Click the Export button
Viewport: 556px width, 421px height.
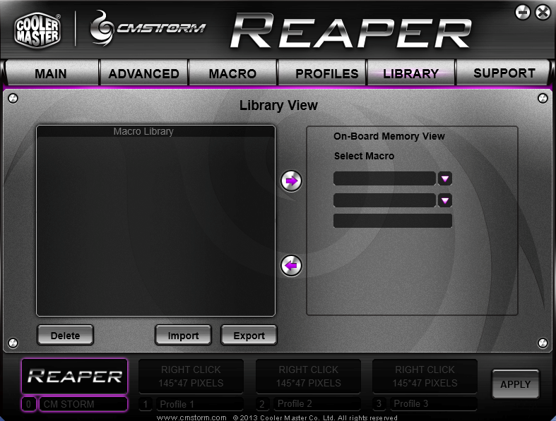tap(249, 335)
